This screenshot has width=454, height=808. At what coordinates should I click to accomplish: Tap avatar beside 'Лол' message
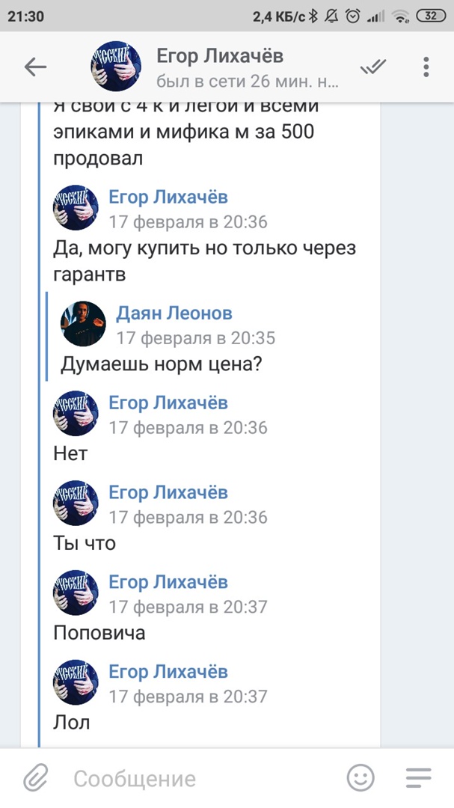(76, 683)
